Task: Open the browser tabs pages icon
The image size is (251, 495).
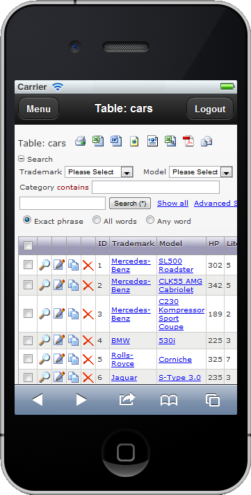Action: tap(213, 400)
